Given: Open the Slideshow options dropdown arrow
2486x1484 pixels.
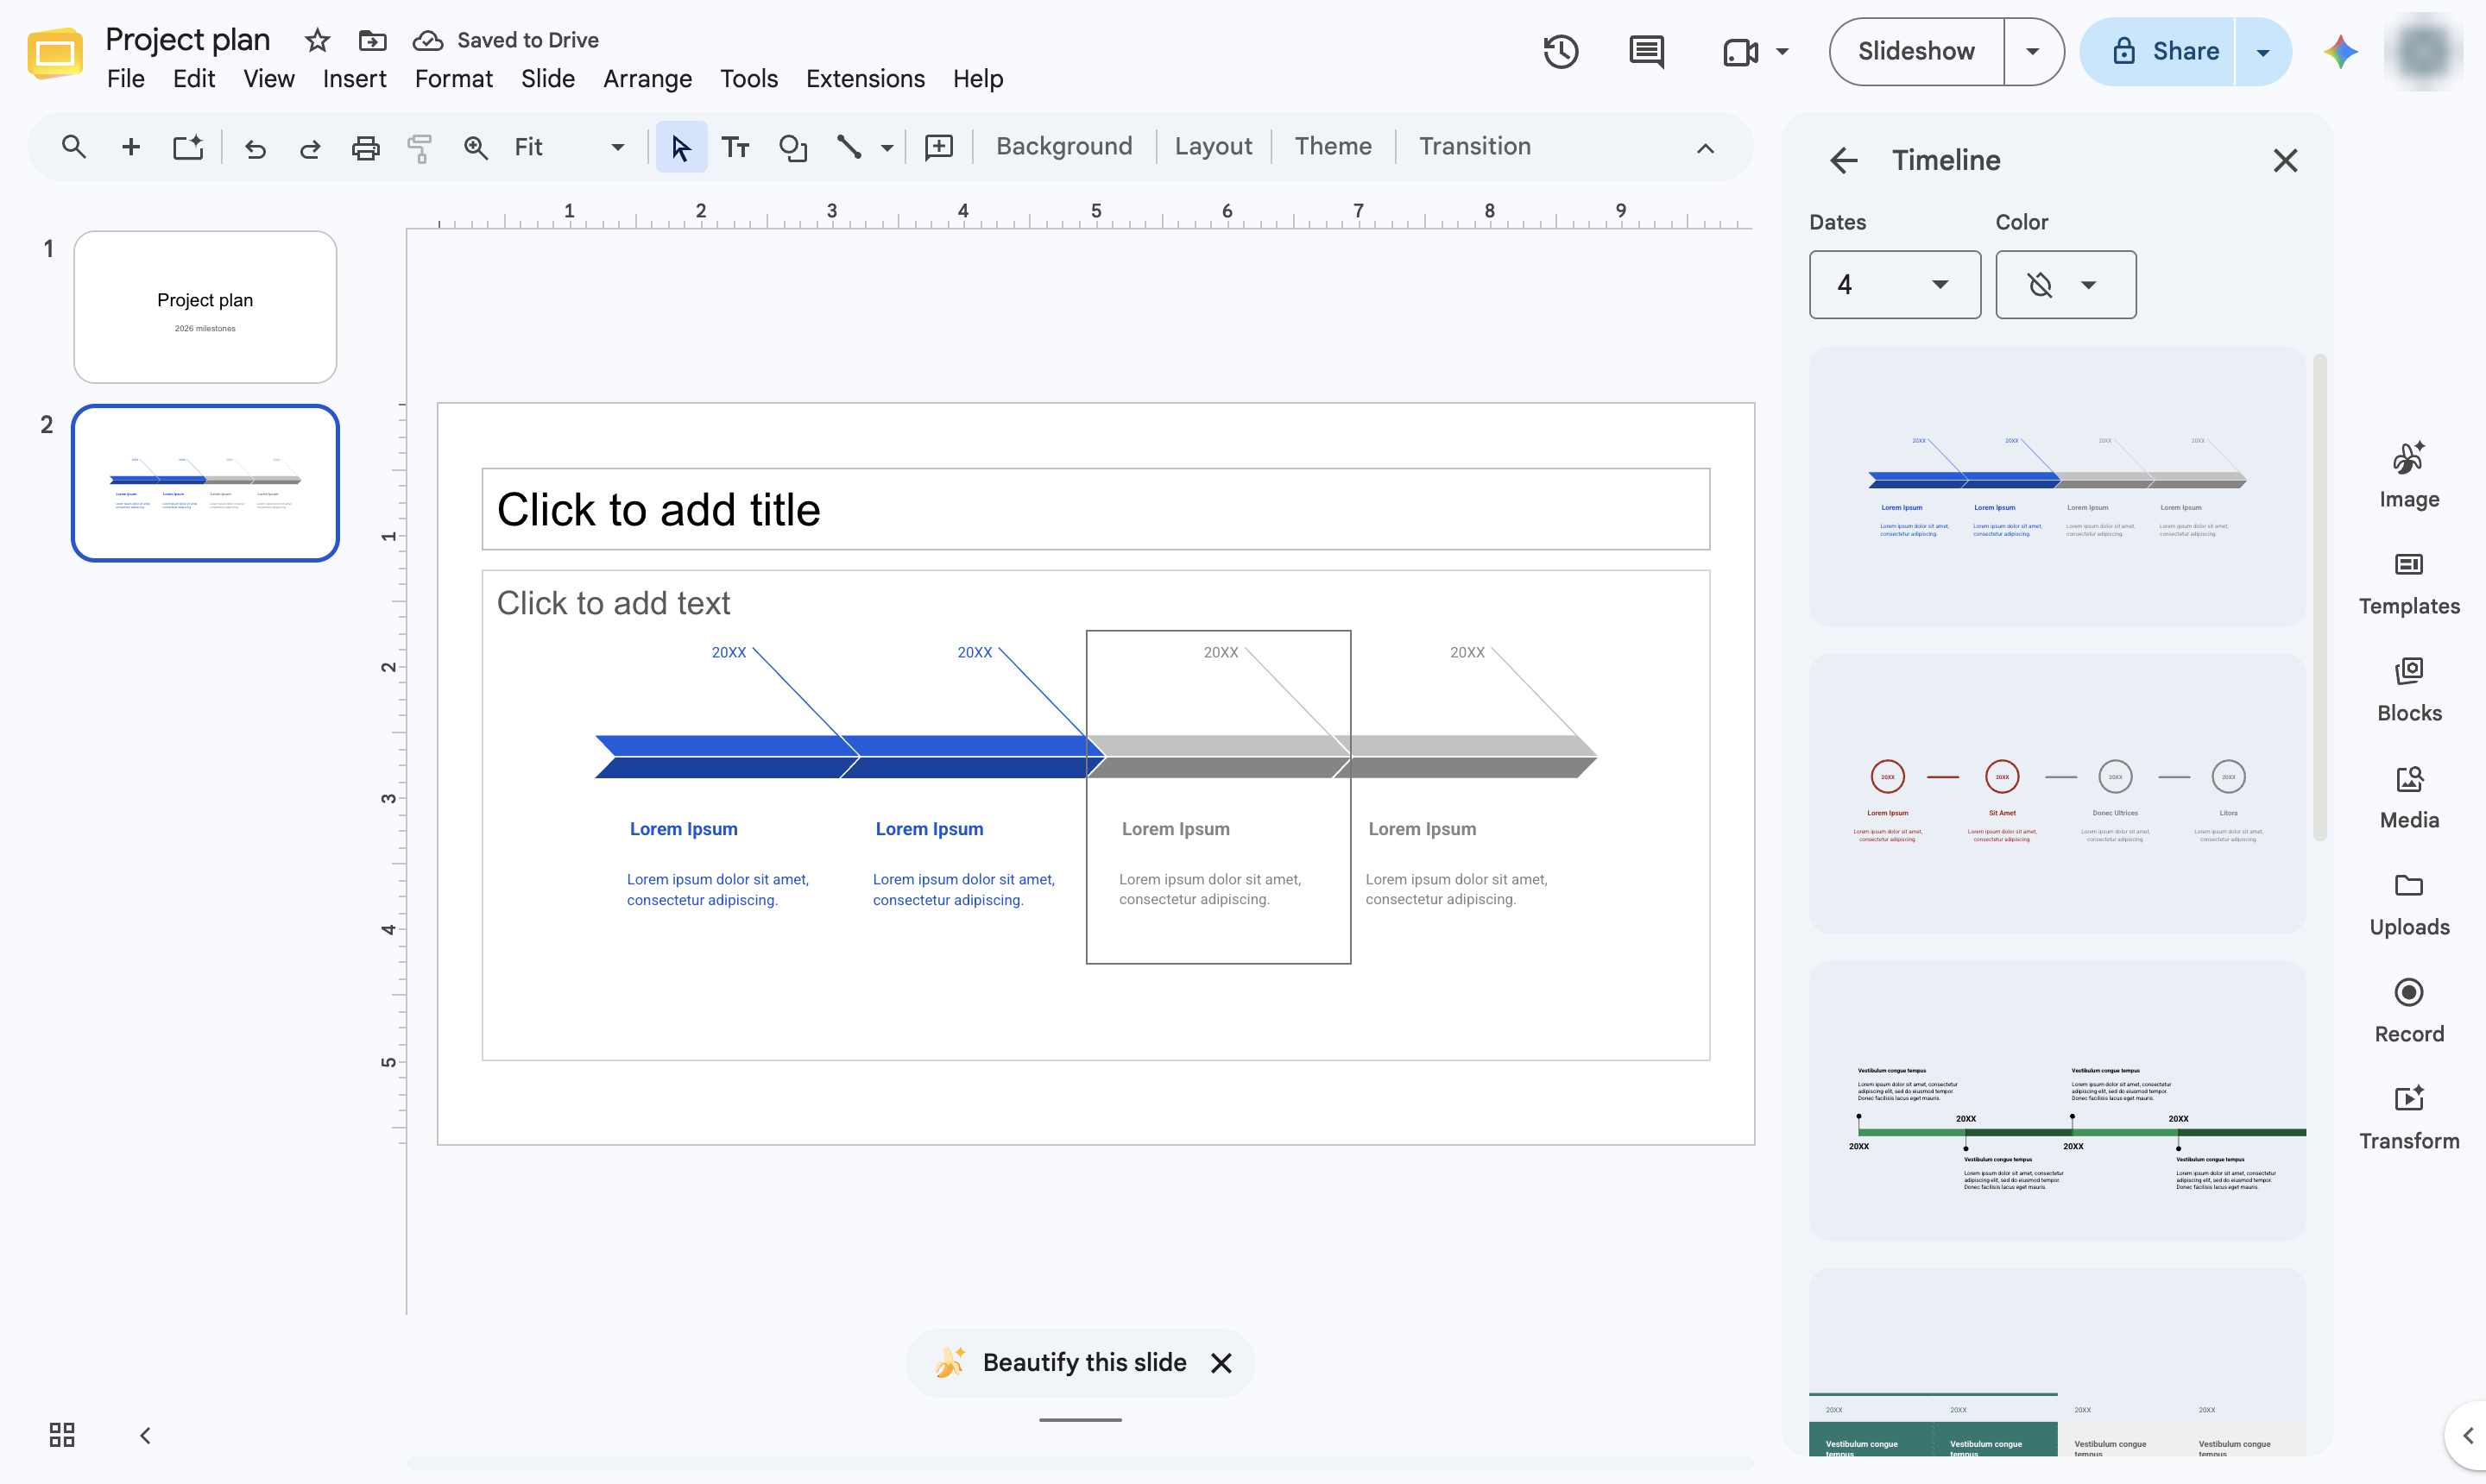Looking at the screenshot, I should coord(2032,51).
